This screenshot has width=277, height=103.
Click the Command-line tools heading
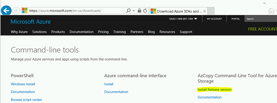pyautogui.click(x=45, y=50)
